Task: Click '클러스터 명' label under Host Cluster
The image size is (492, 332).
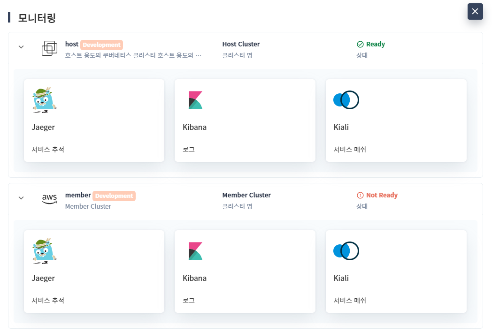Action: click(x=237, y=55)
